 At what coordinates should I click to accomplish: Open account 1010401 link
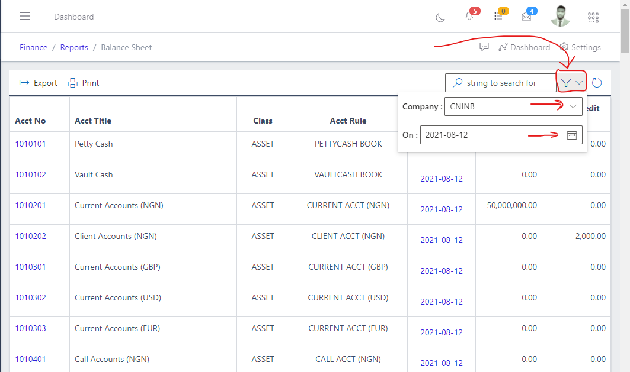(x=31, y=359)
